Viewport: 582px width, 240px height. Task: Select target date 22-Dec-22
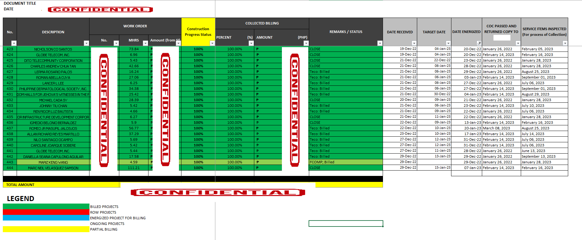click(434, 60)
